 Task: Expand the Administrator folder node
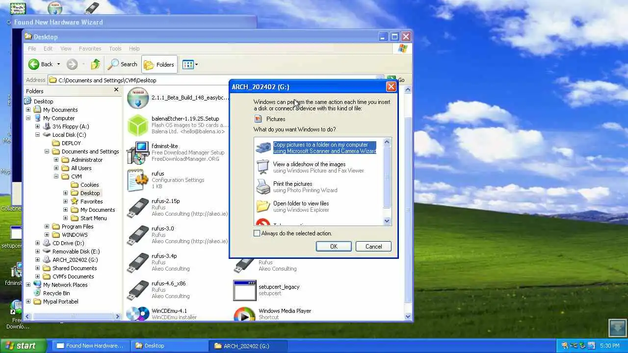(56, 160)
